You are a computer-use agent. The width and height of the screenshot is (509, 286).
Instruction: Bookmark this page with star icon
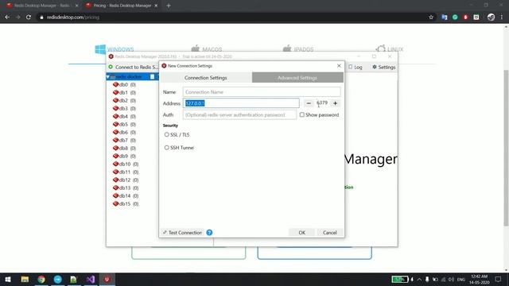click(x=431, y=17)
